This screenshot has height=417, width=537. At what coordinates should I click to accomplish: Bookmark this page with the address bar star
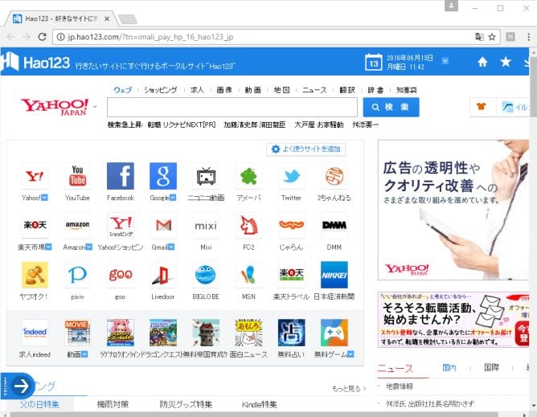(492, 37)
